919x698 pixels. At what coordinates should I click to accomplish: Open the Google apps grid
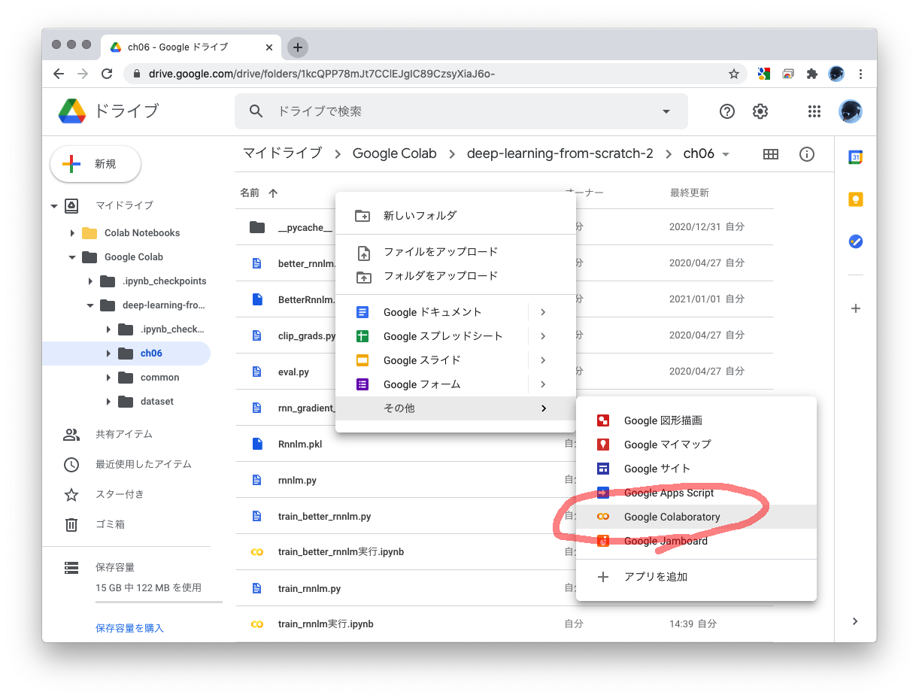pyautogui.click(x=814, y=111)
